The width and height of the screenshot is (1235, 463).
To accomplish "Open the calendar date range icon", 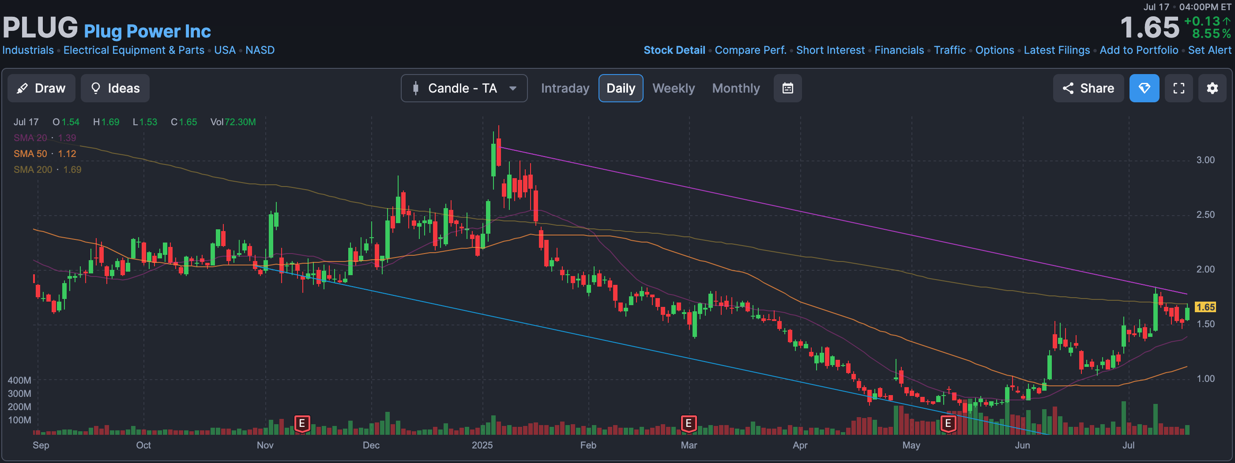I will click(x=788, y=88).
